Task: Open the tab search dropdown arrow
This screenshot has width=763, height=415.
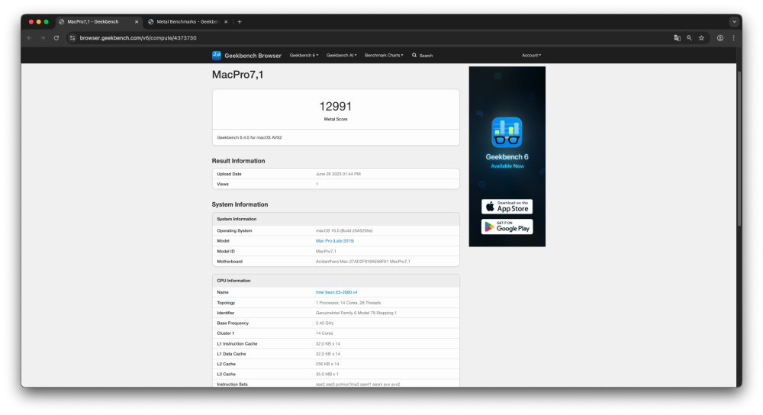Action: (734, 22)
